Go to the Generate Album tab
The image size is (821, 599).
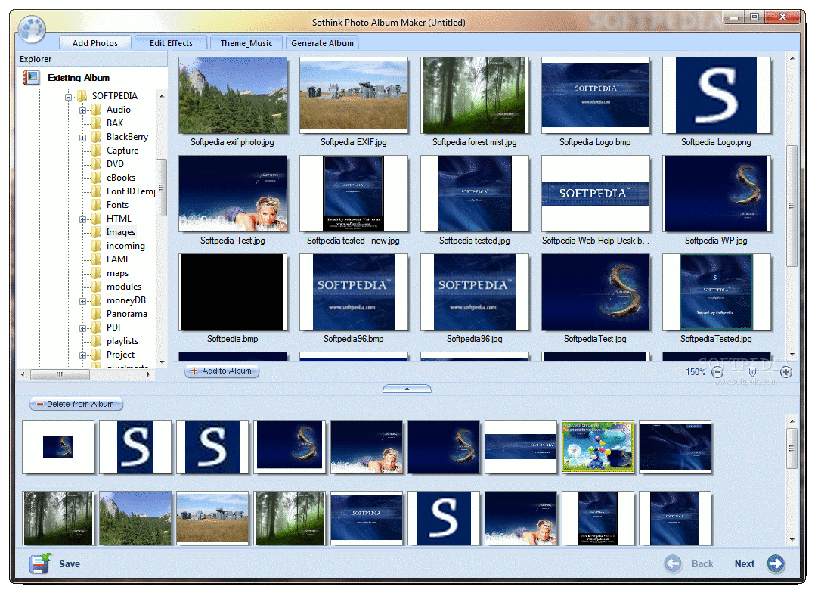[x=322, y=43]
